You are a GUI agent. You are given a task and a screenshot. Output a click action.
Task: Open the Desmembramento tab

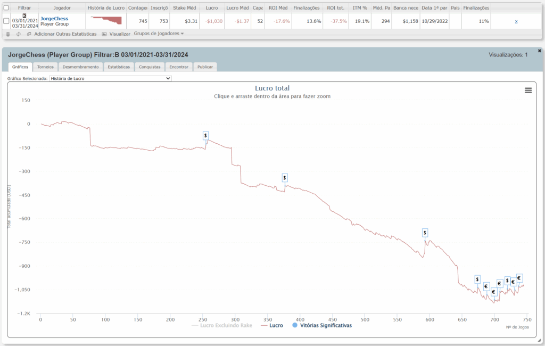(80, 67)
